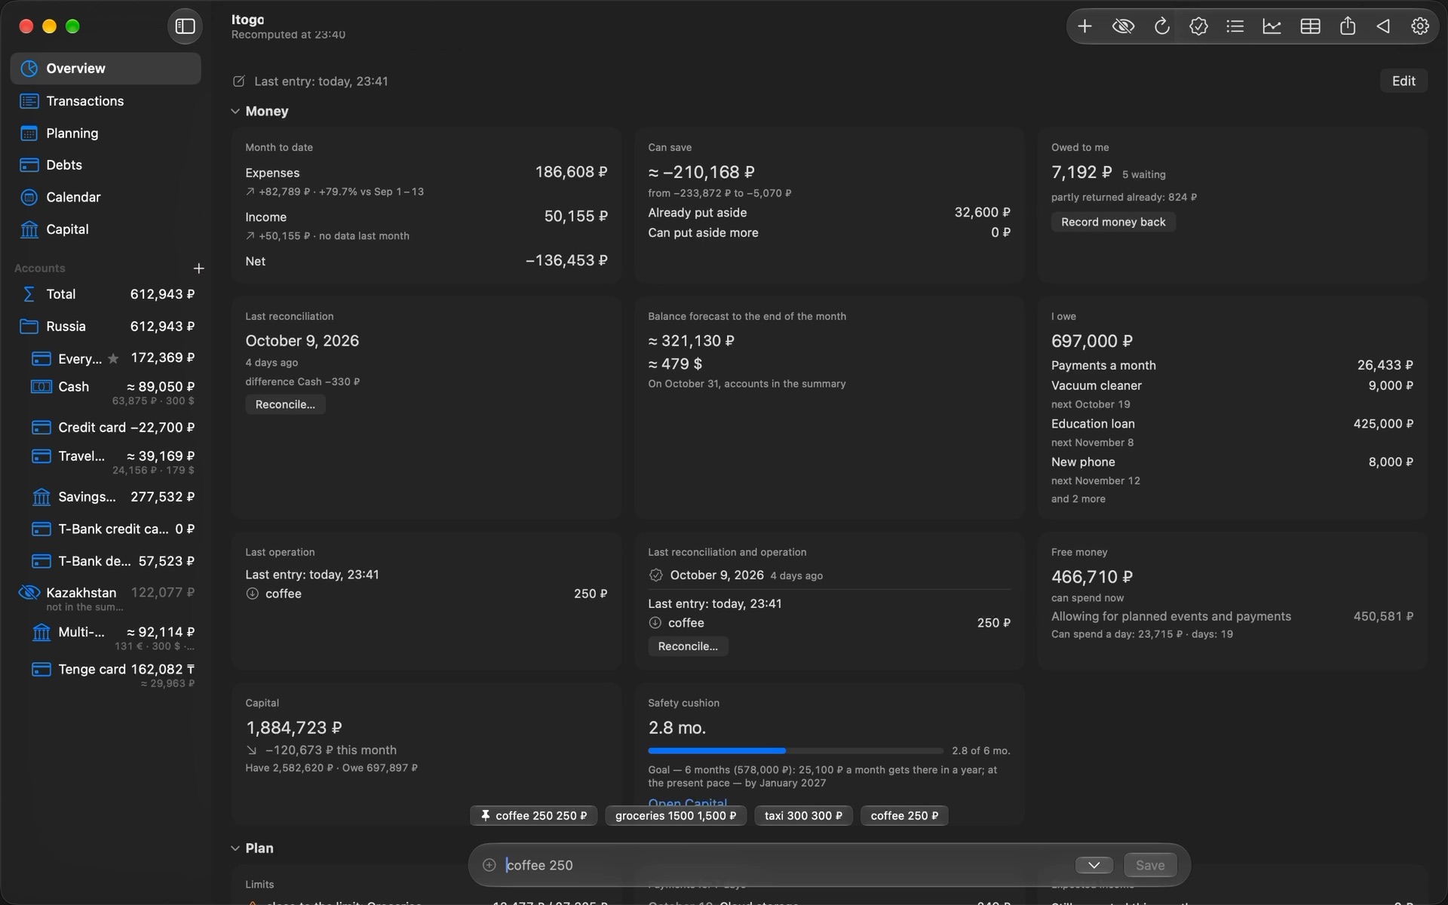This screenshot has height=905, width=1448.
Task: Click the Last entry edit icon
Action: tap(239, 81)
